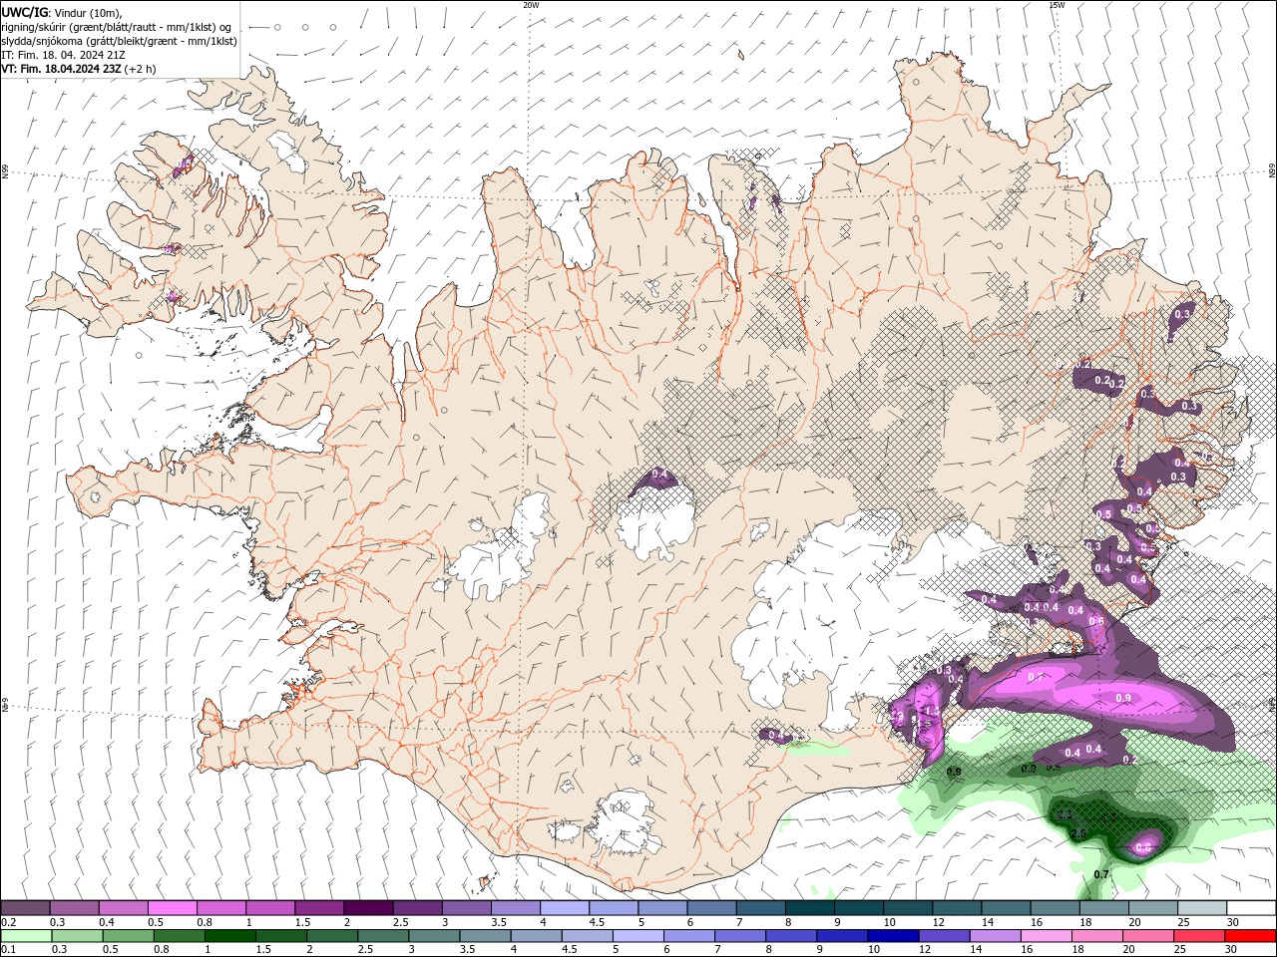Click the white 30 swatch in upper legend row

pyautogui.click(x=1251, y=908)
